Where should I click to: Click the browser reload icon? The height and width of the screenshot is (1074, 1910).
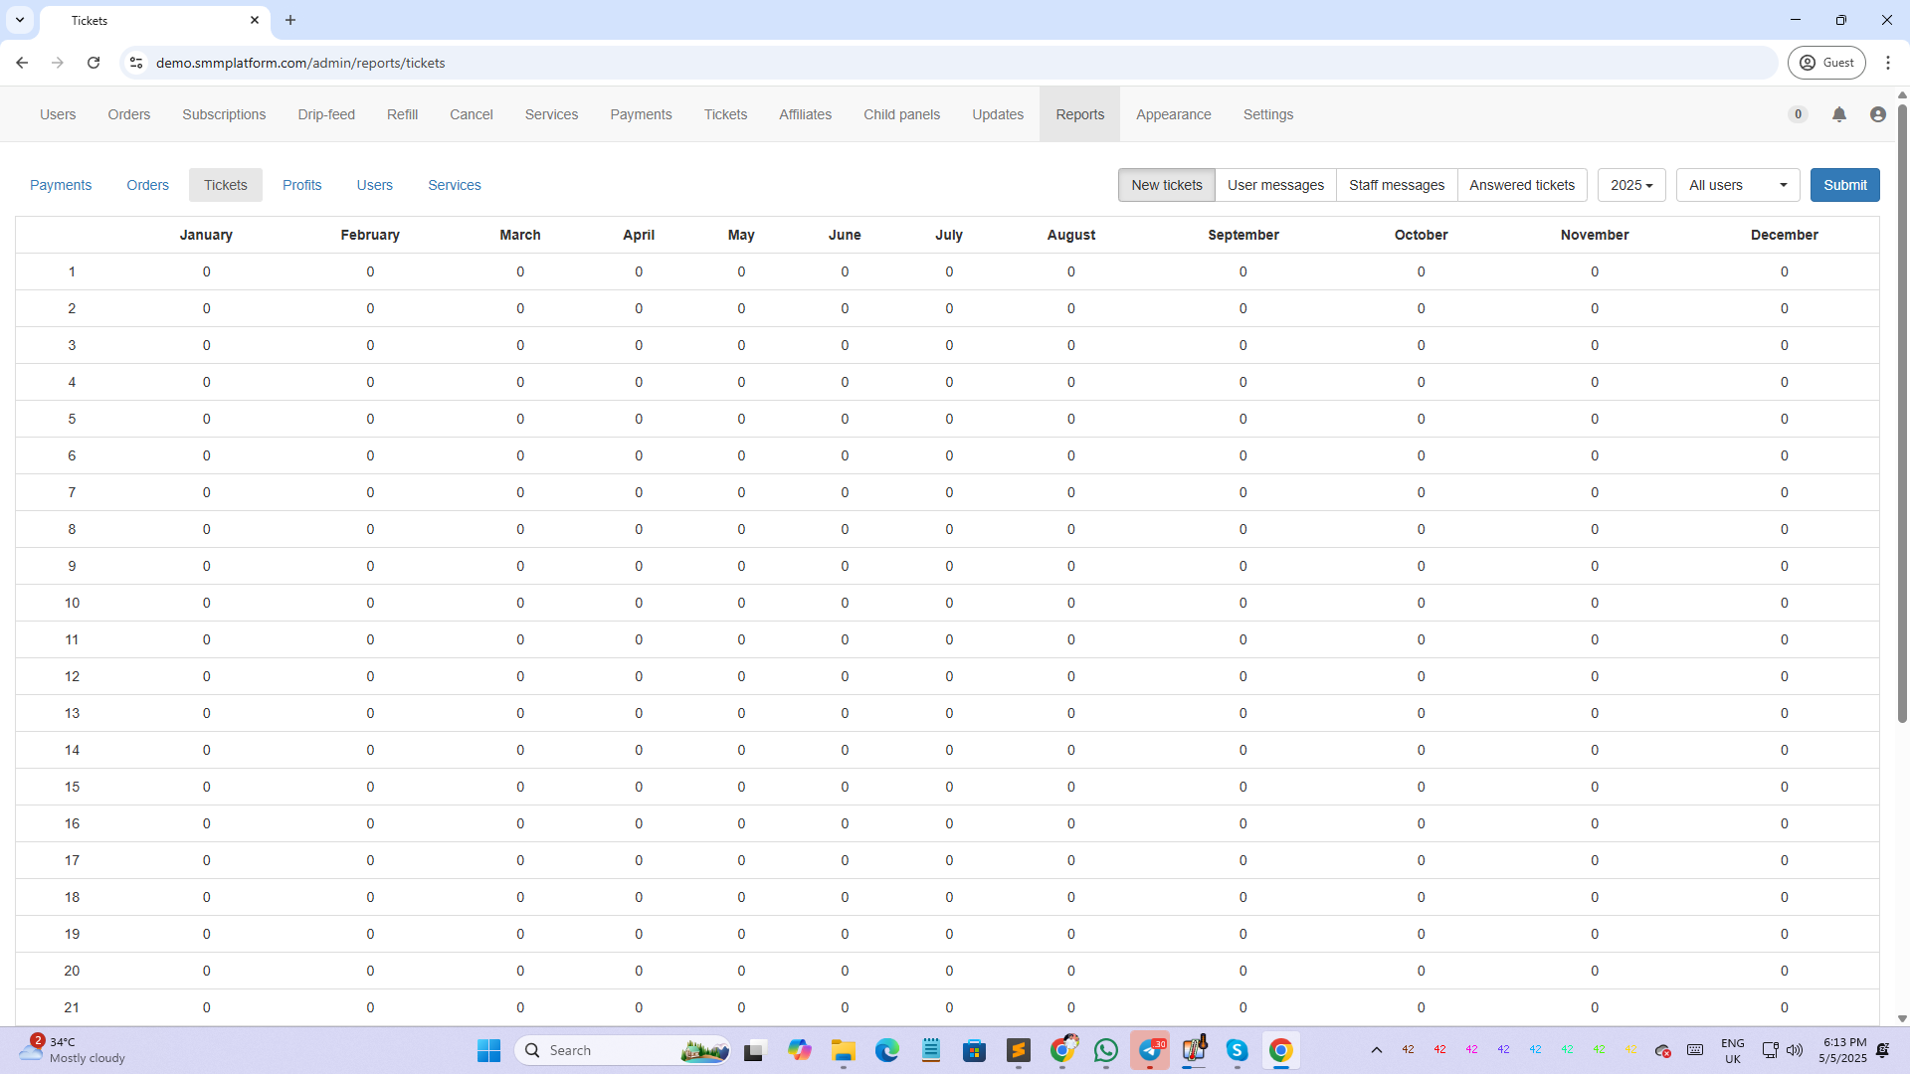point(94,63)
